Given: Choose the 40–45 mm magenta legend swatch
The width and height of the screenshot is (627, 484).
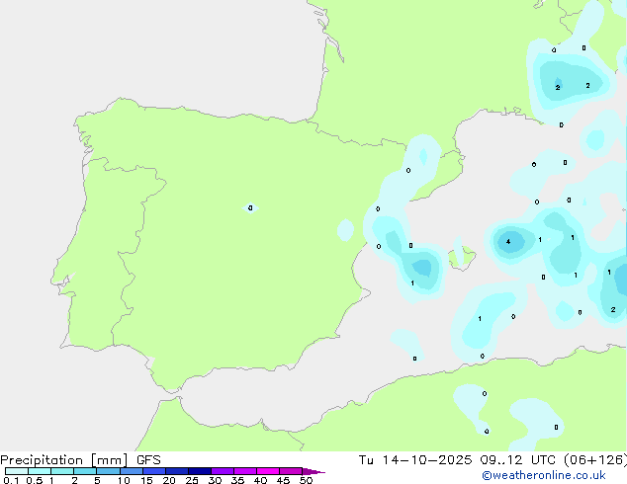Looking at the screenshot, I should coord(268,471).
